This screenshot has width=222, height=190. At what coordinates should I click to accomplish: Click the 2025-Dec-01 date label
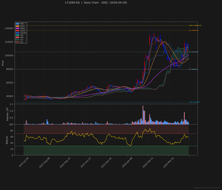click(107, 162)
